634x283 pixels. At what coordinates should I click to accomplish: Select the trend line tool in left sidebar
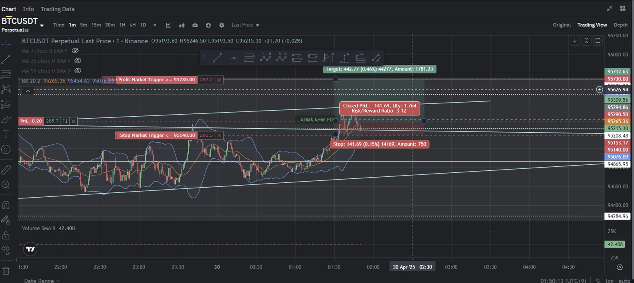click(6, 59)
